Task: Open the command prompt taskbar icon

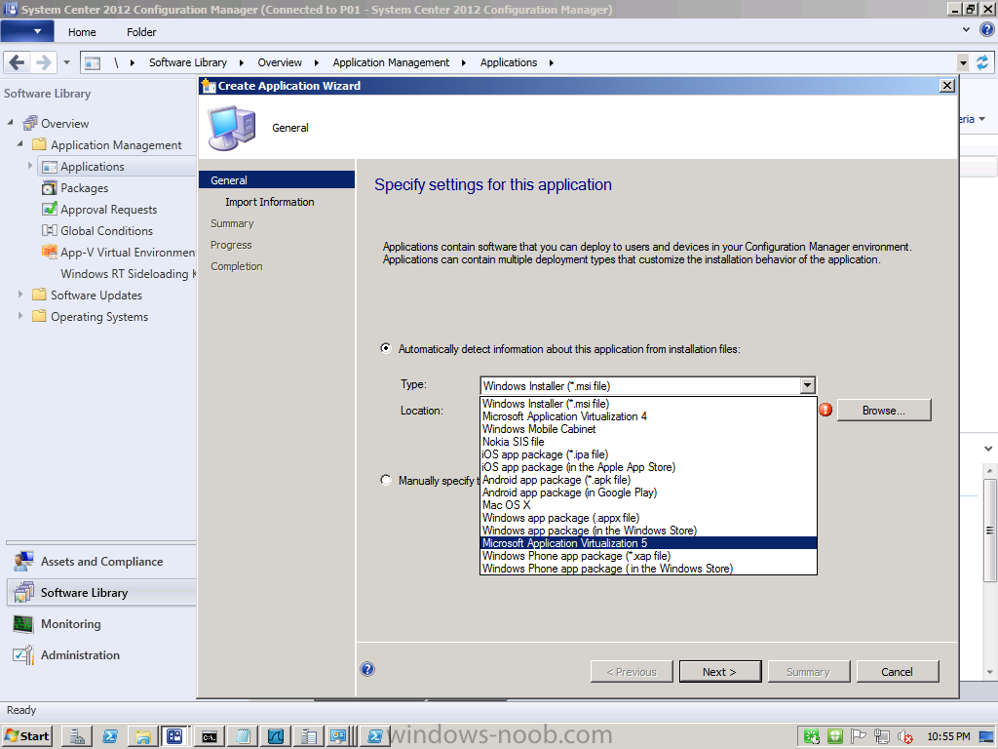Action: point(209,736)
